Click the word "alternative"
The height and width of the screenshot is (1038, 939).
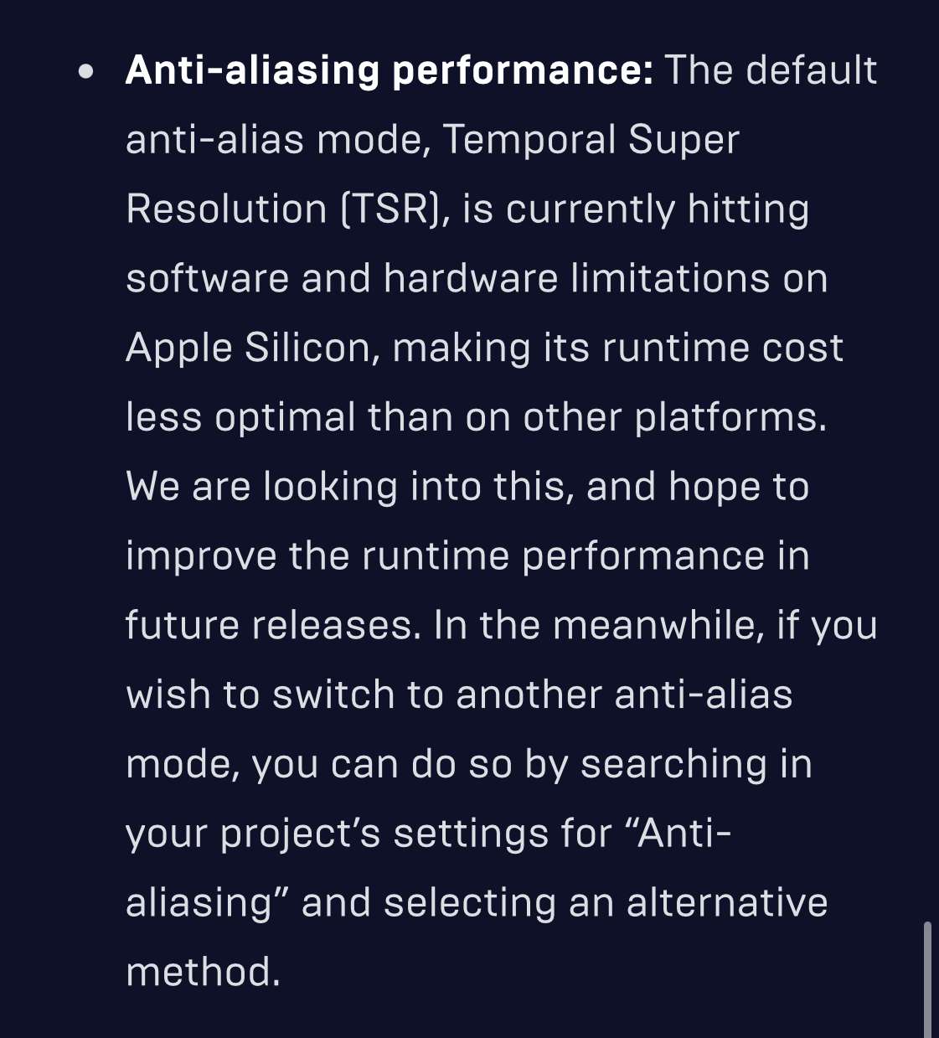(x=727, y=904)
